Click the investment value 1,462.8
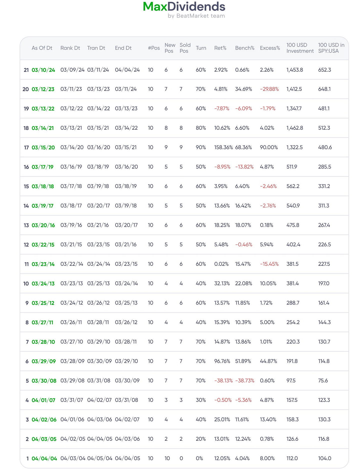364x470 pixels. [295, 128]
